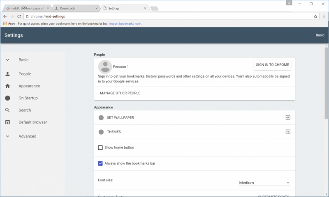Click the Import bookmarks now link
Viewport: 329px width, 197px height.
coord(126,24)
